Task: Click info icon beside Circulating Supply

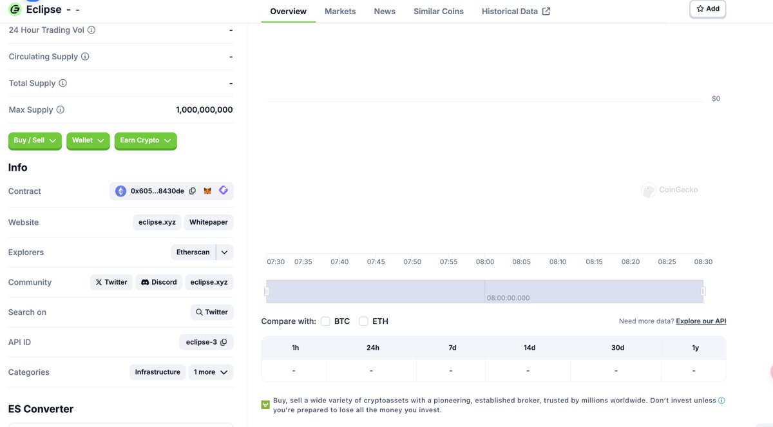Action: [x=85, y=57]
